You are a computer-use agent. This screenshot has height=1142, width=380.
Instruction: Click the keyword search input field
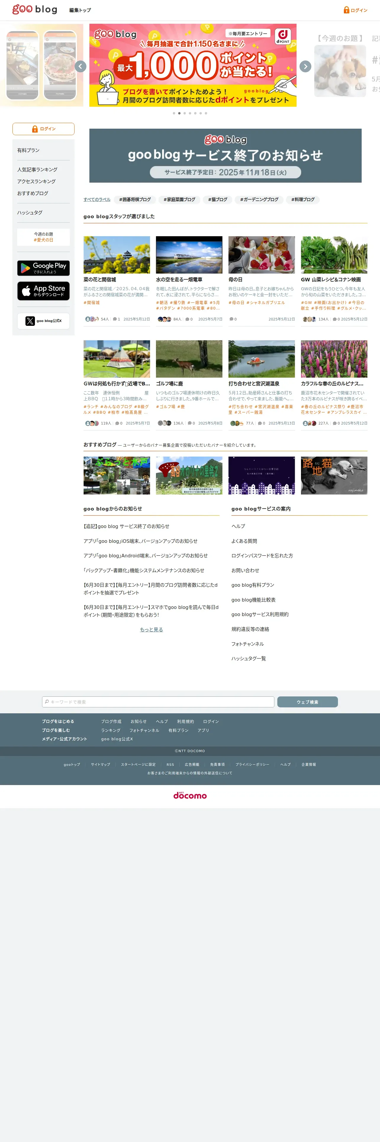click(158, 702)
